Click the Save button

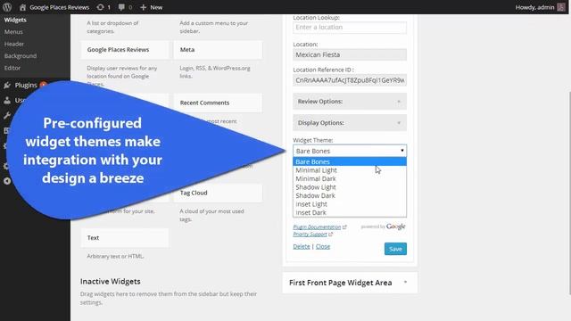point(395,249)
